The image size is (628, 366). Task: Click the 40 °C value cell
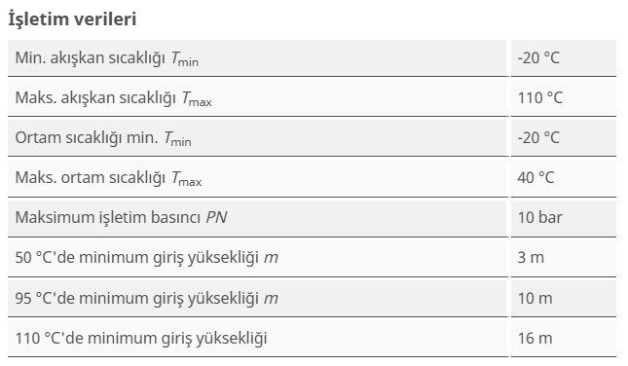[x=564, y=178]
